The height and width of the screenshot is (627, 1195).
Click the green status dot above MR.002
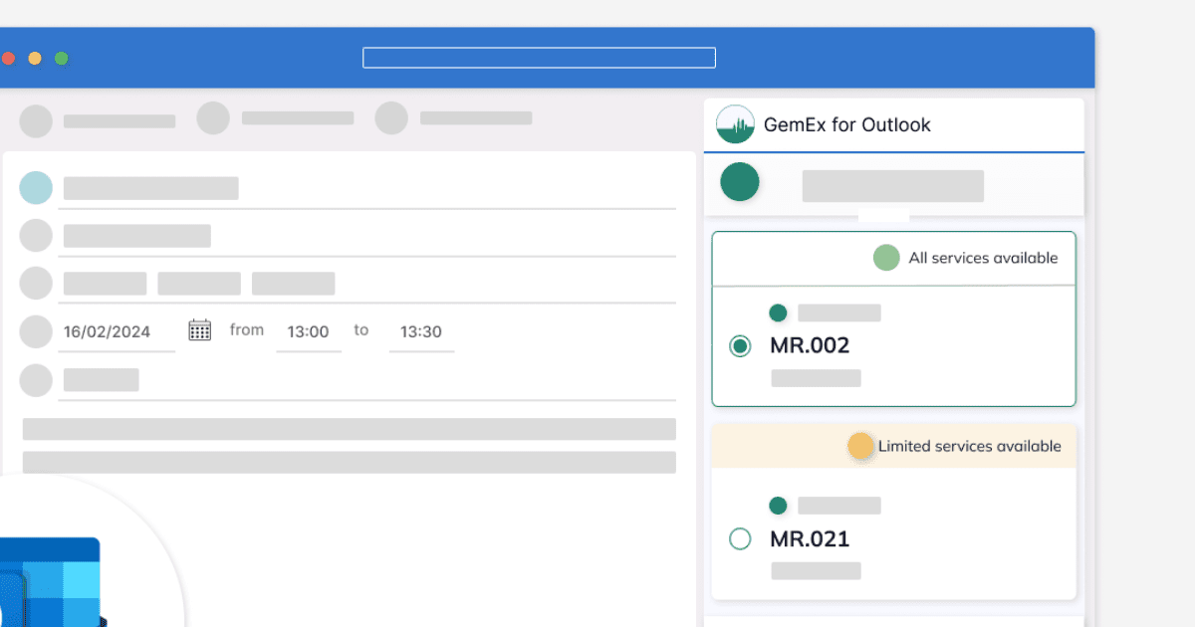(778, 312)
